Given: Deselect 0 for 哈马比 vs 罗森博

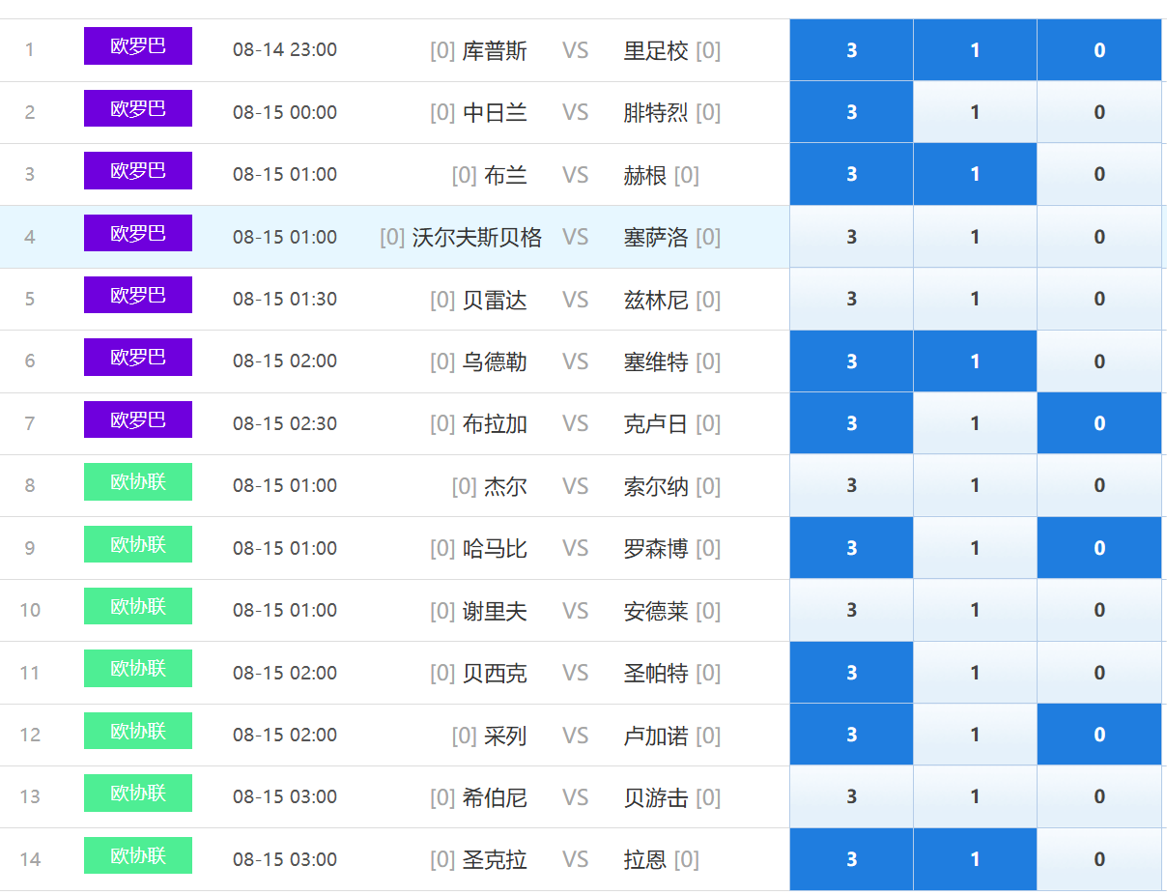Looking at the screenshot, I should click(1099, 548).
